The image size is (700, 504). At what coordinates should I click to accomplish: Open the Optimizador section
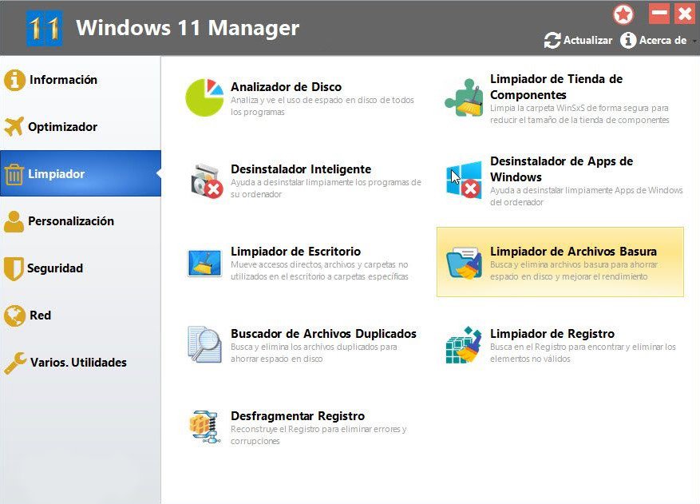click(81, 127)
